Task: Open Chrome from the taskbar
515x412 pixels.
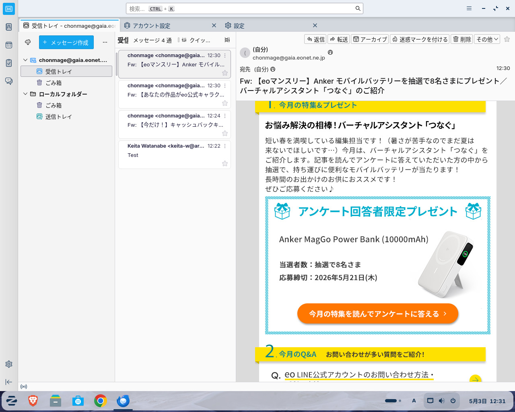Action: coord(101,401)
